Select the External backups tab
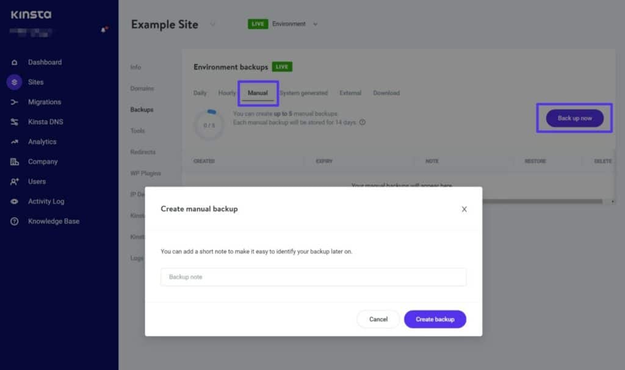 point(350,93)
